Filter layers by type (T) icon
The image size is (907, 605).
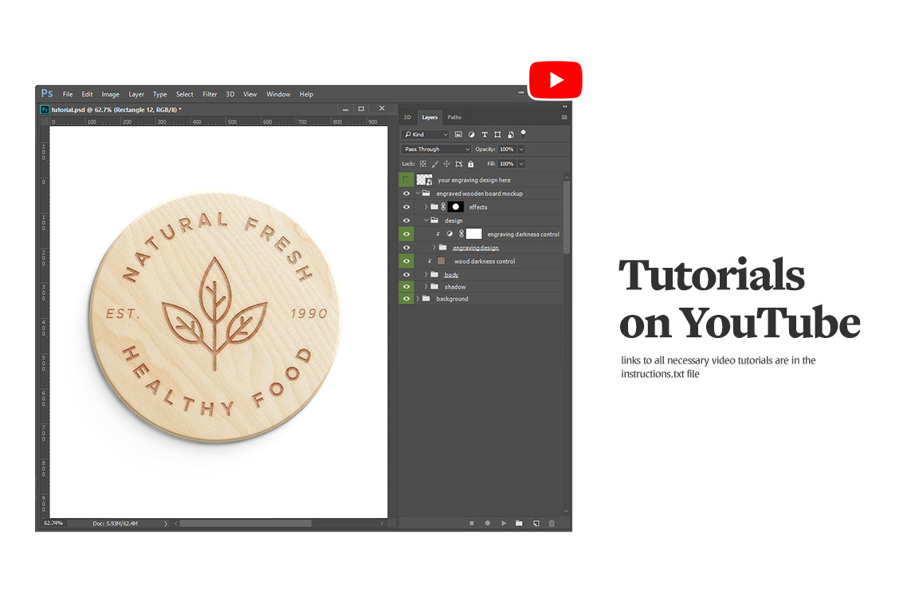coord(485,135)
